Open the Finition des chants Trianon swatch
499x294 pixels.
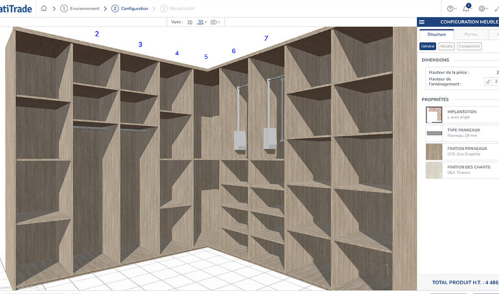coord(434,170)
